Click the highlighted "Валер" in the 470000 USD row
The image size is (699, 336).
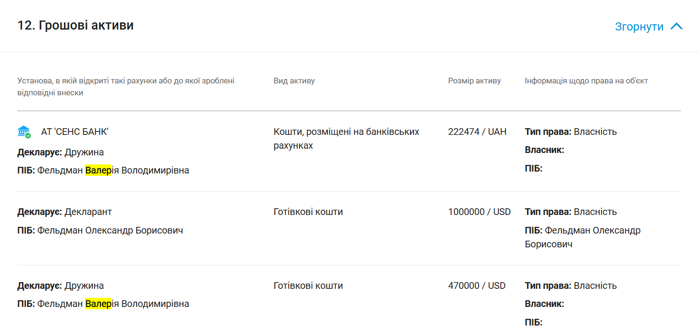tap(98, 304)
